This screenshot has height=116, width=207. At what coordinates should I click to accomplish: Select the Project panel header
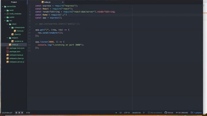14,2
